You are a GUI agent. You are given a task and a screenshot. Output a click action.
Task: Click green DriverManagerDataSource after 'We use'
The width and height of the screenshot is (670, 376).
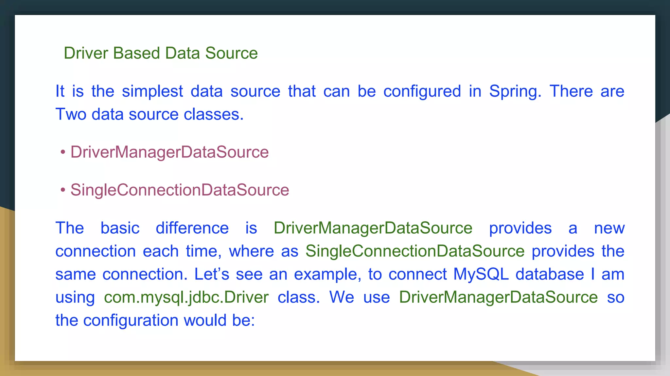pos(498,297)
